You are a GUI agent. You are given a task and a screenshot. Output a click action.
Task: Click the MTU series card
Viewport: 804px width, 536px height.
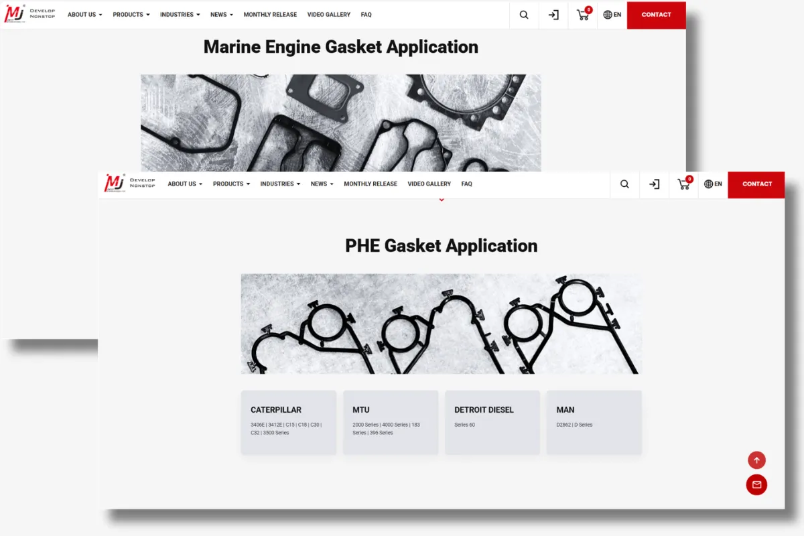pos(391,422)
